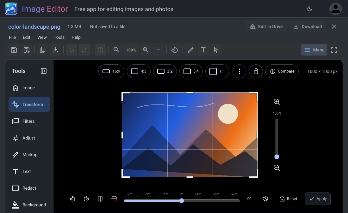Select the Text tool icon in toolbar
This screenshot has width=348, height=213.
(203, 50)
